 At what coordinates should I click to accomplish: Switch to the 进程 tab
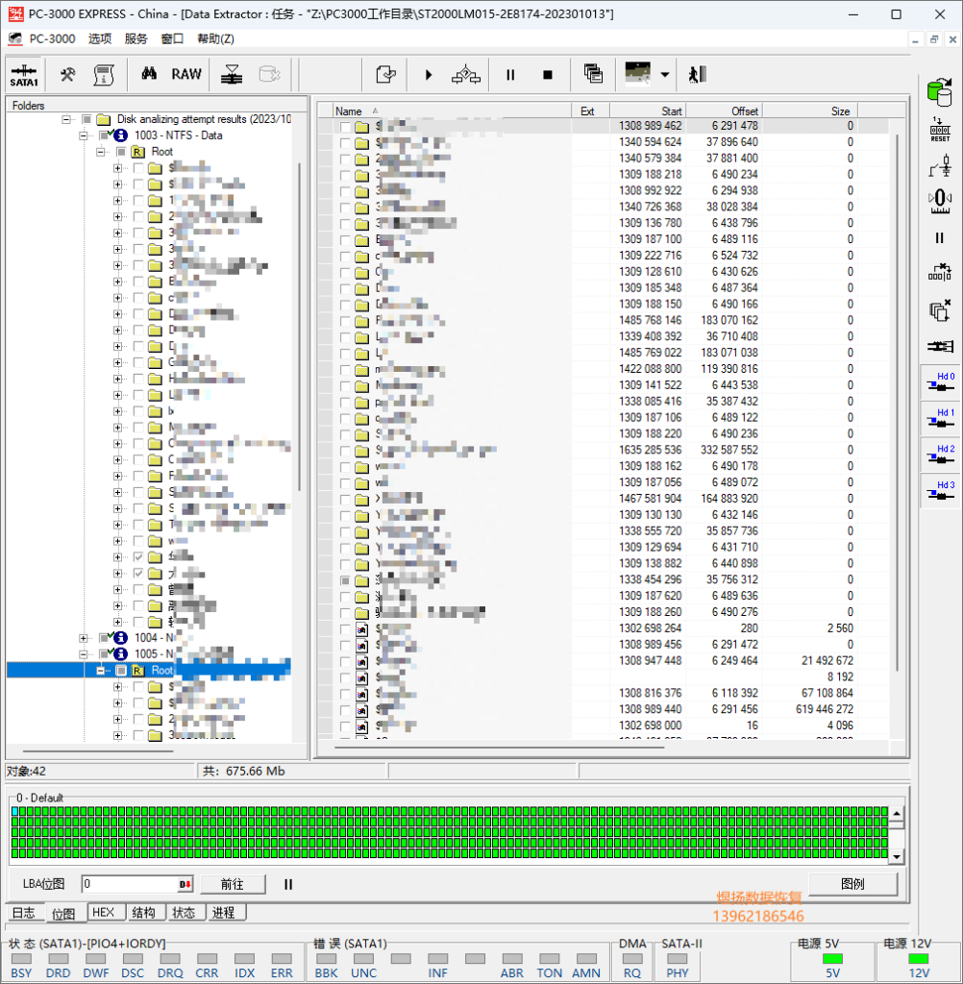[x=224, y=913]
